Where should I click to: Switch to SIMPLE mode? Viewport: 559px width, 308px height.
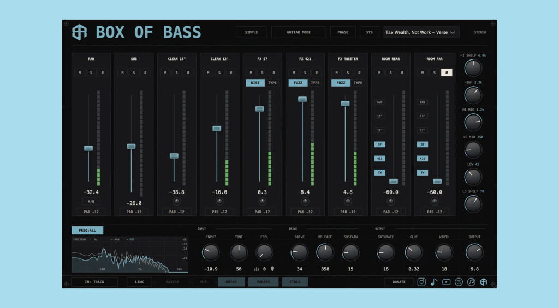click(251, 32)
